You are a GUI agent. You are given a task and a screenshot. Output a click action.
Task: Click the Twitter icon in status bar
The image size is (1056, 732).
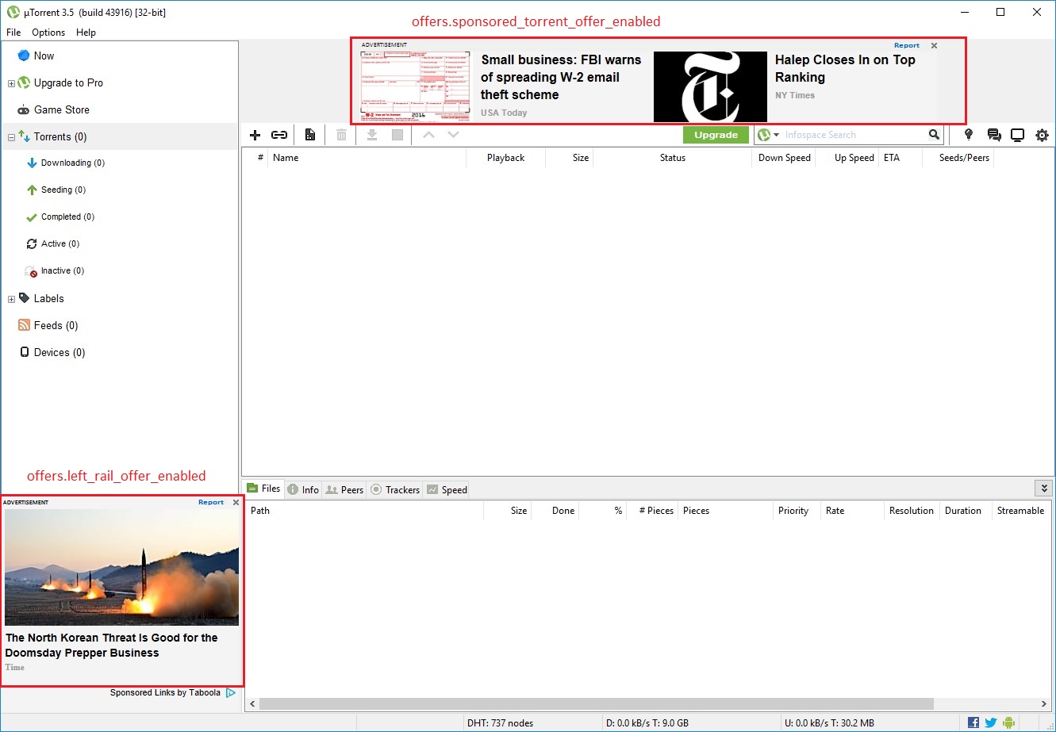click(x=991, y=722)
